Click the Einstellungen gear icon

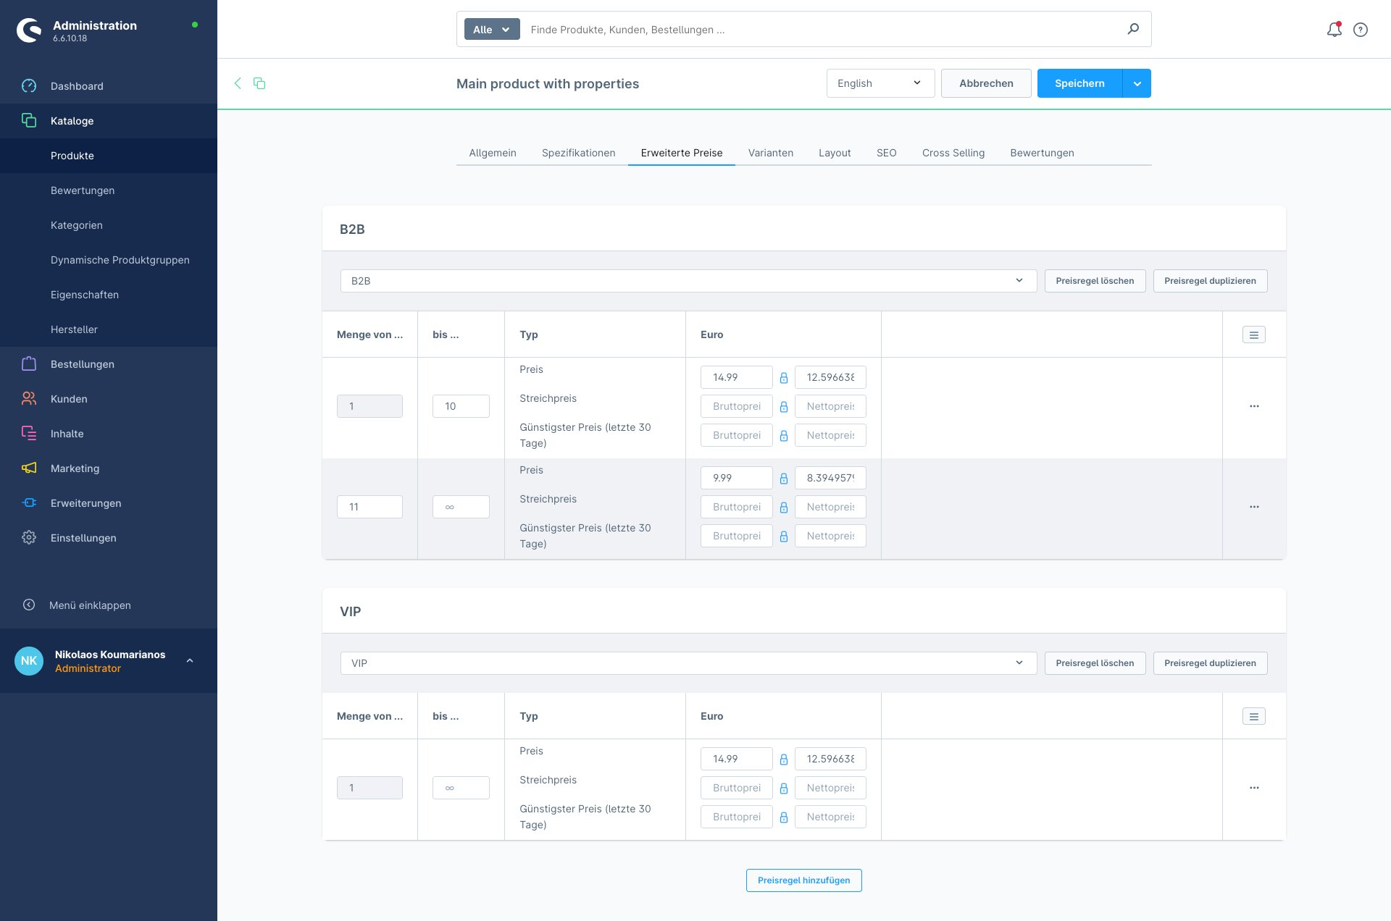29,538
